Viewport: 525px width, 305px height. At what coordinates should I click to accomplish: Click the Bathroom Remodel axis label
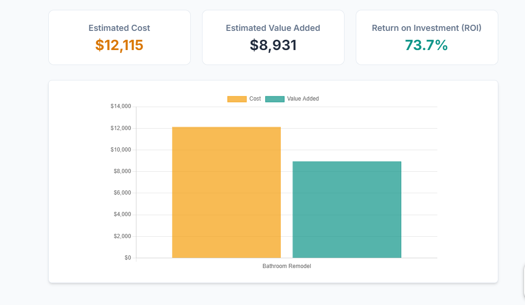(x=286, y=266)
